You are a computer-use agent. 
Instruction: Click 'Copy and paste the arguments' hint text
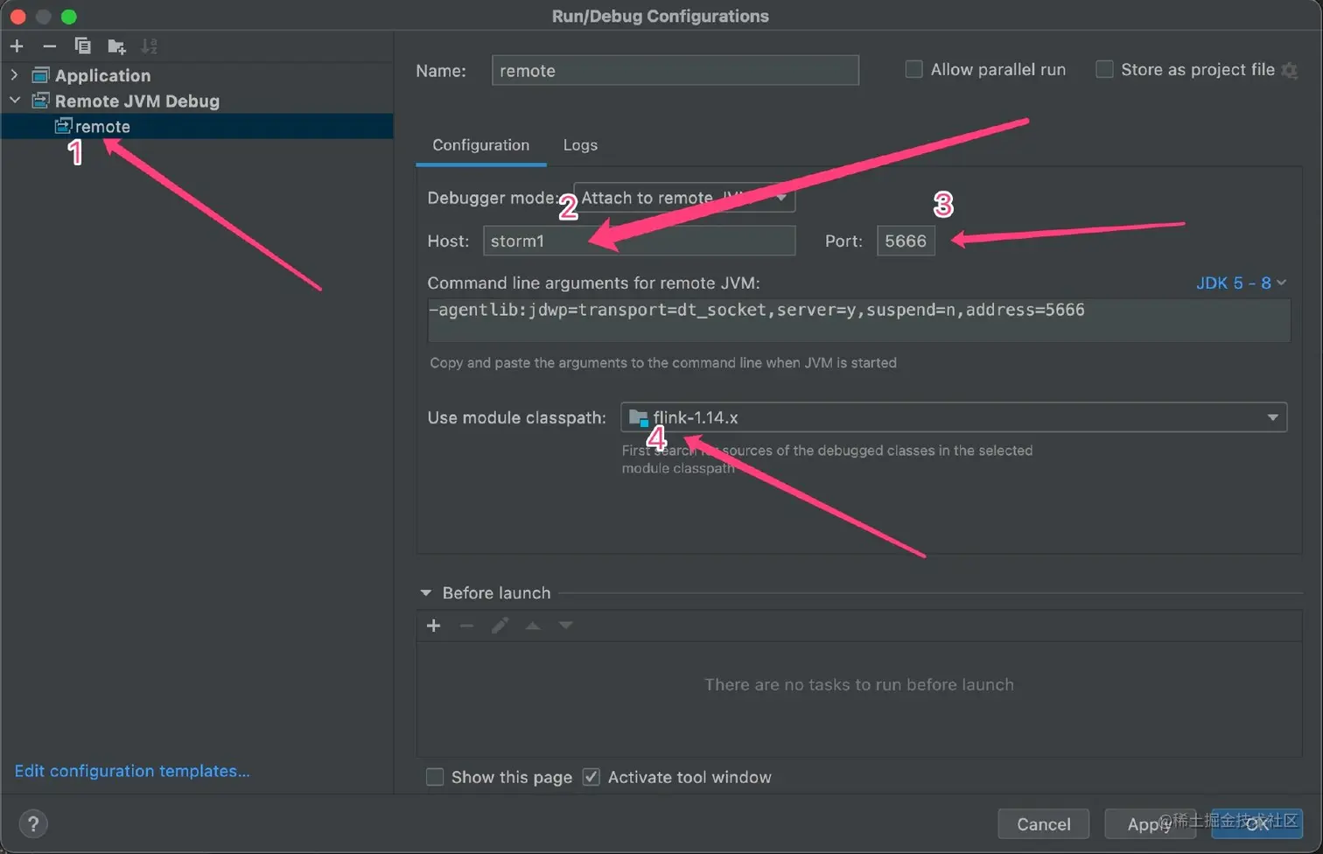[x=663, y=362]
